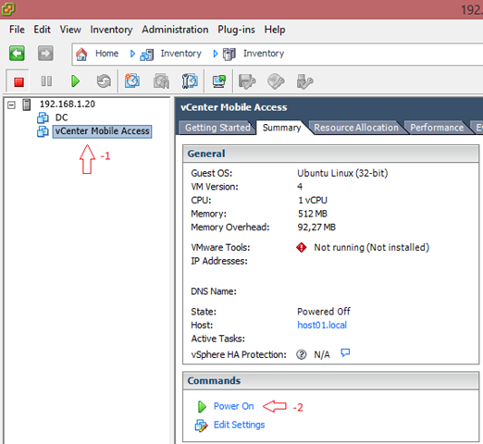
Task: Select 192.168.1.20 in the inventory tree
Action: tap(68, 105)
